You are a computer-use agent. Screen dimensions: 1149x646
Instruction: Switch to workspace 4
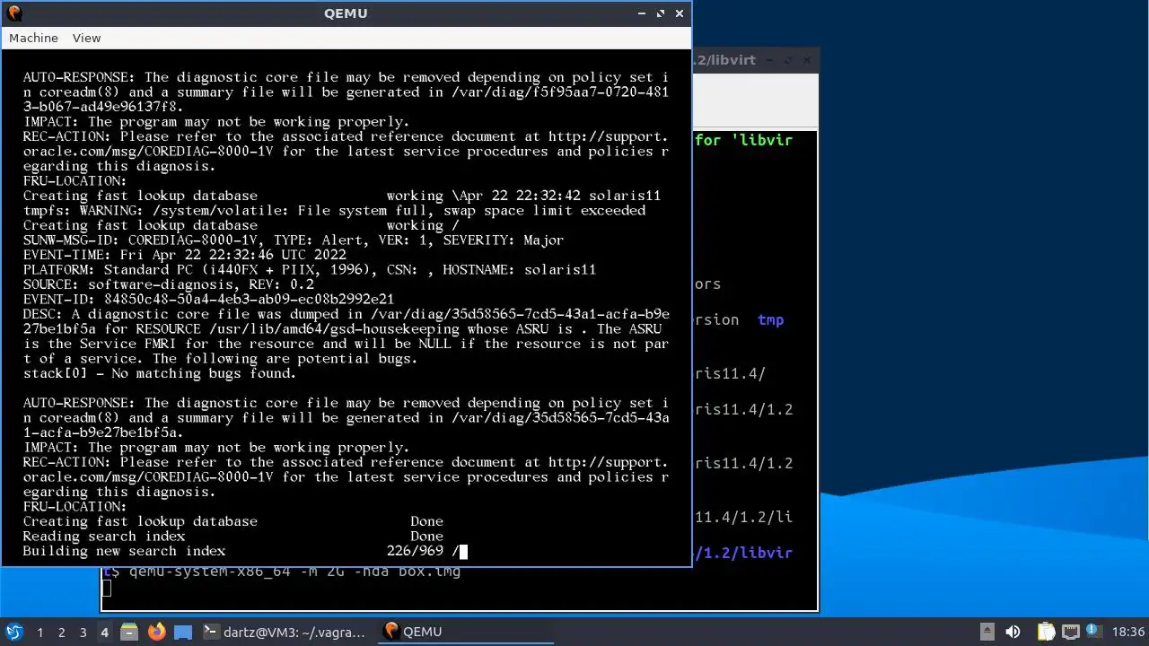(x=104, y=633)
